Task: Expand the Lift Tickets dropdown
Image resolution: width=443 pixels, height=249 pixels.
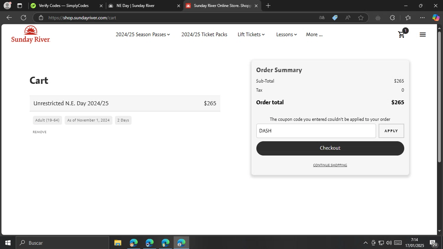Action: click(x=251, y=35)
